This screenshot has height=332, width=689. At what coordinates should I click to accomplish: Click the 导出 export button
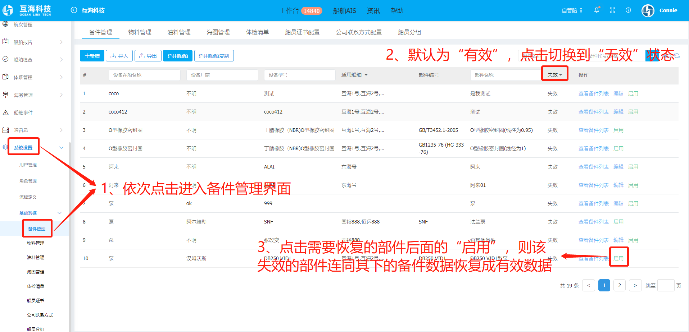[x=148, y=56]
